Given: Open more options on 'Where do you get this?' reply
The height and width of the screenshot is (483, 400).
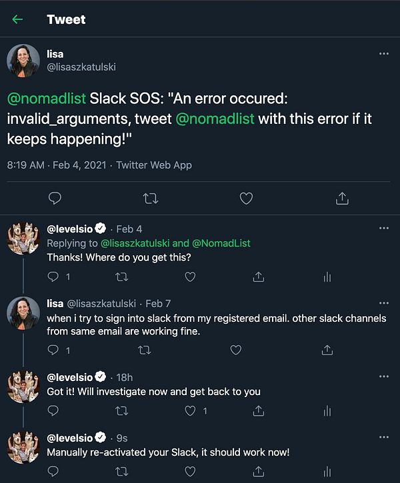Looking at the screenshot, I should tap(383, 229).
